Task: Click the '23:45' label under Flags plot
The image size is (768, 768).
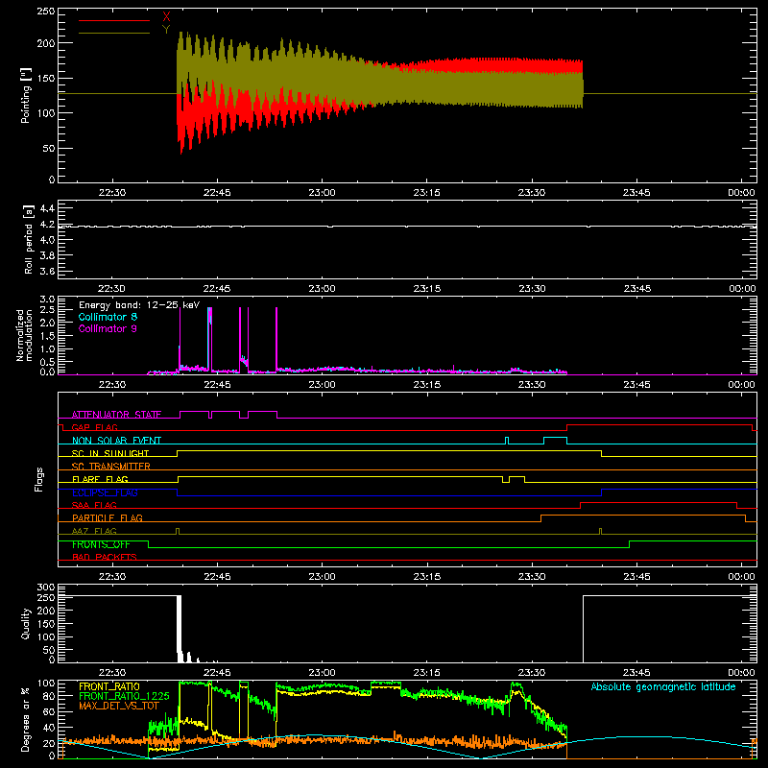Action: [636, 577]
